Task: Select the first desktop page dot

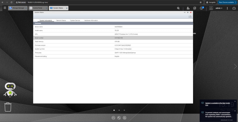Action: point(114,110)
